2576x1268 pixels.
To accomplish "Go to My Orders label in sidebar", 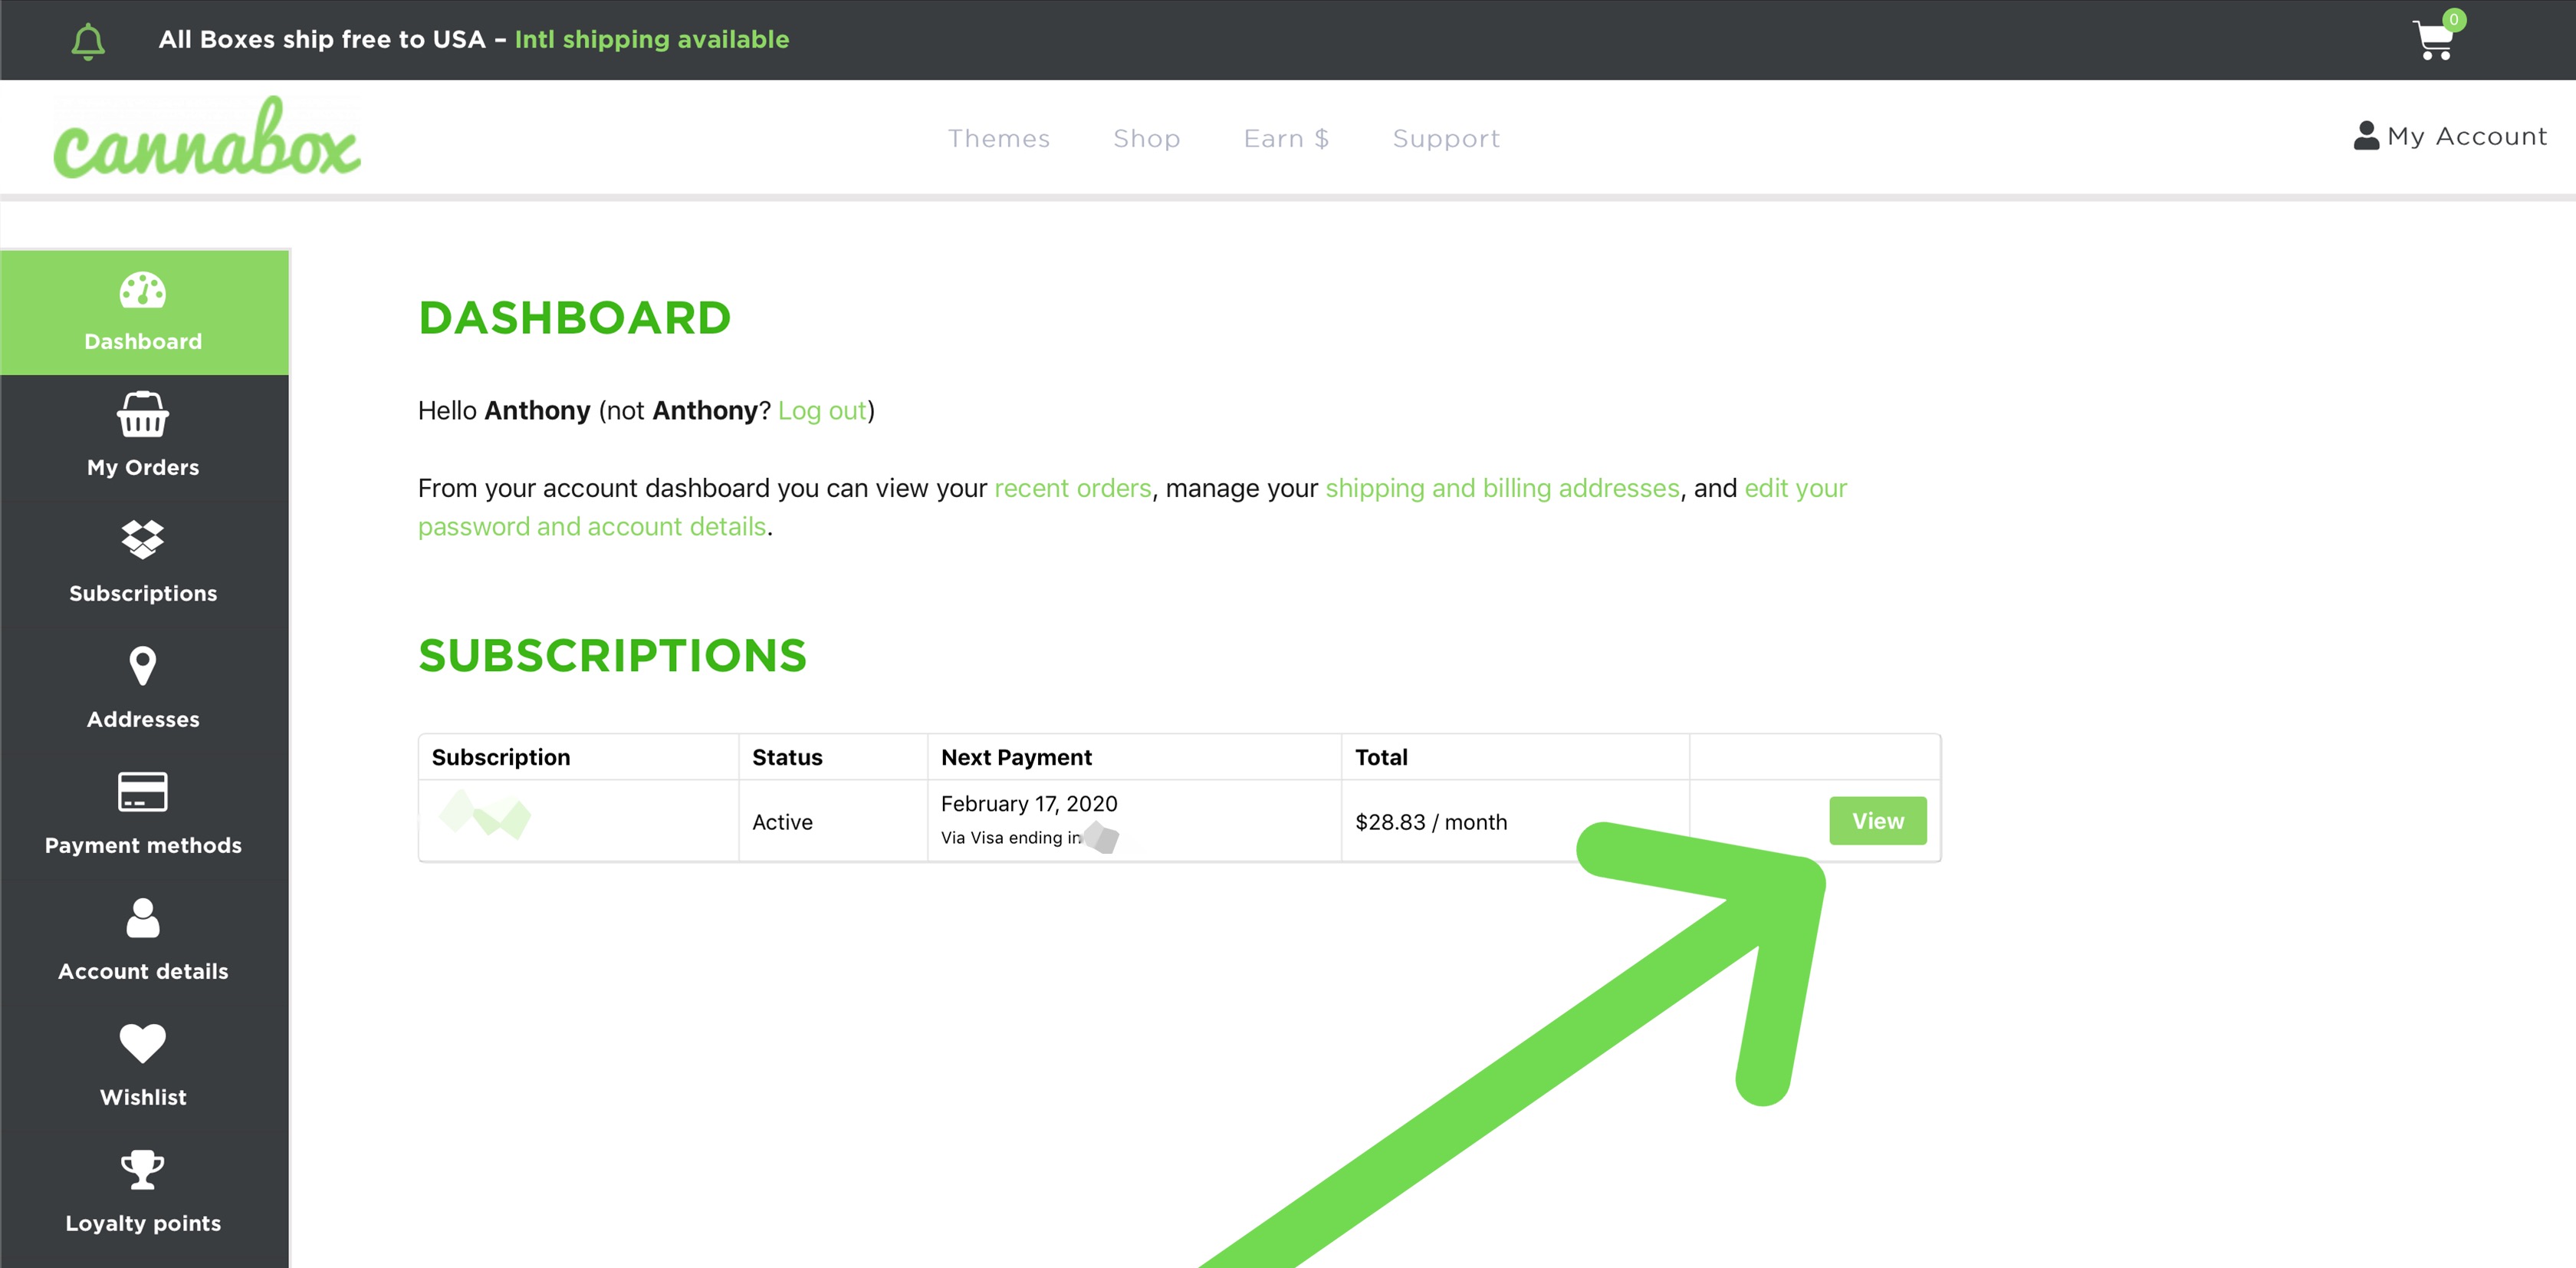I will tap(143, 467).
